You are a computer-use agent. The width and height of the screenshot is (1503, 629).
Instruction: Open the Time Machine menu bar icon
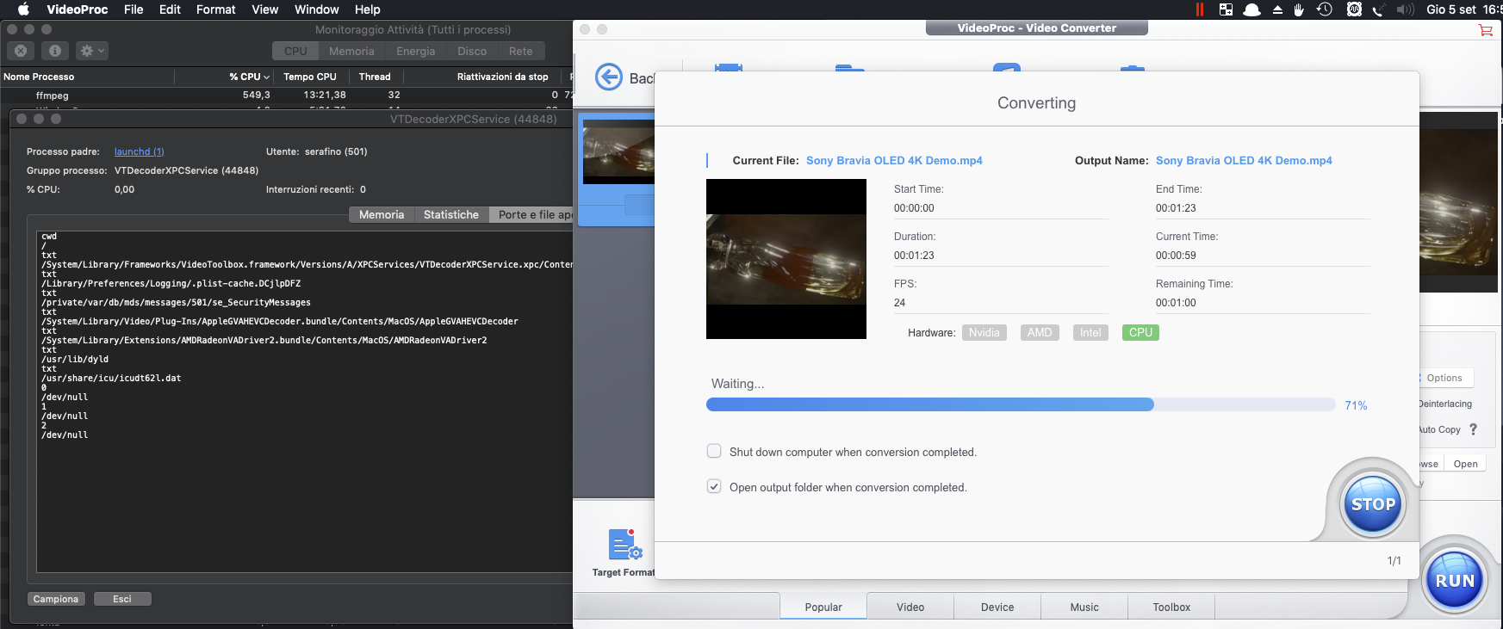click(1325, 9)
